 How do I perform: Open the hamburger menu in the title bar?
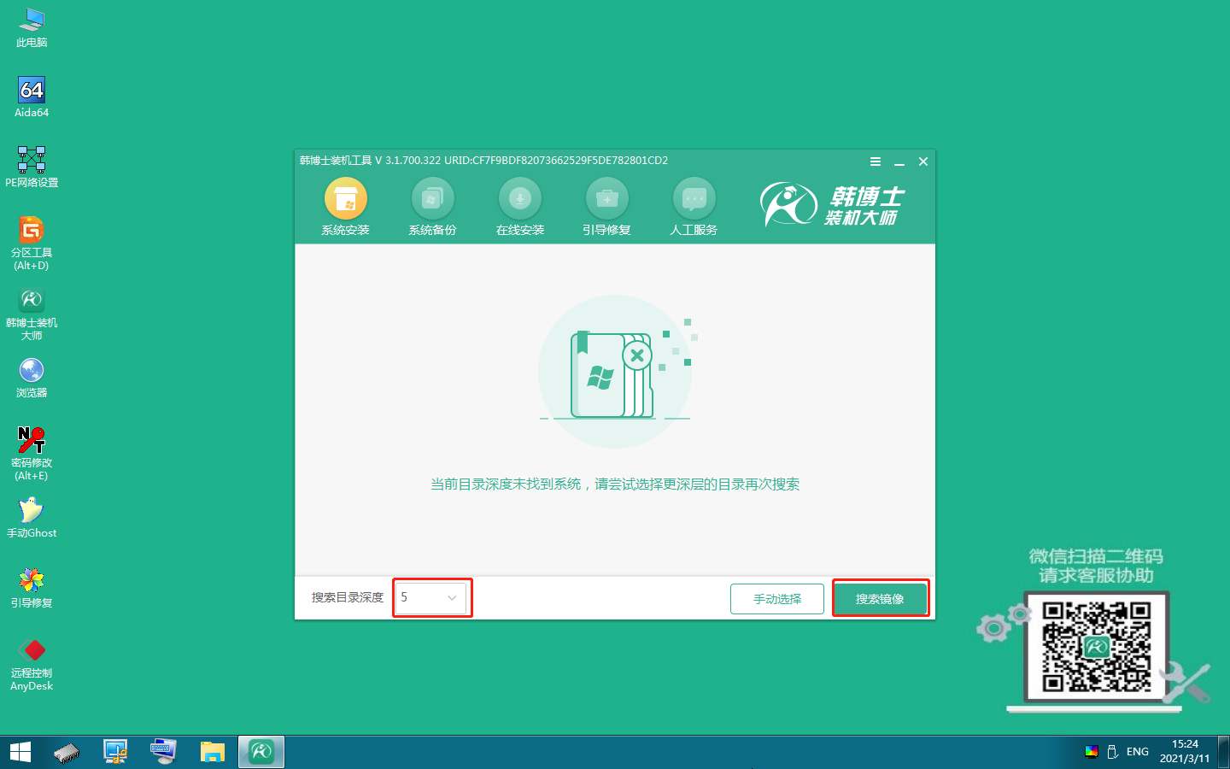(875, 161)
